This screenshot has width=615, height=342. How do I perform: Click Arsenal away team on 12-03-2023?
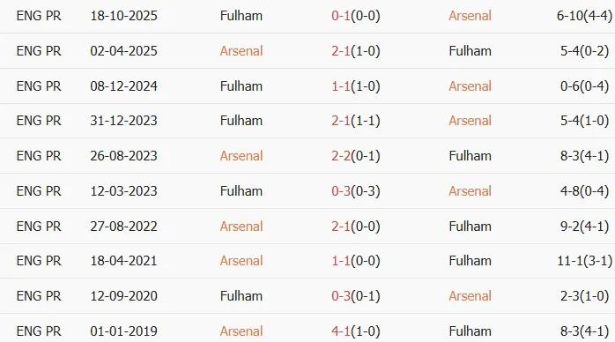click(470, 191)
